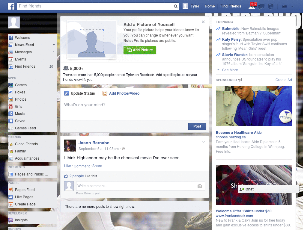Click the green Add Picture button
This screenshot has width=307, height=230.
(x=140, y=50)
